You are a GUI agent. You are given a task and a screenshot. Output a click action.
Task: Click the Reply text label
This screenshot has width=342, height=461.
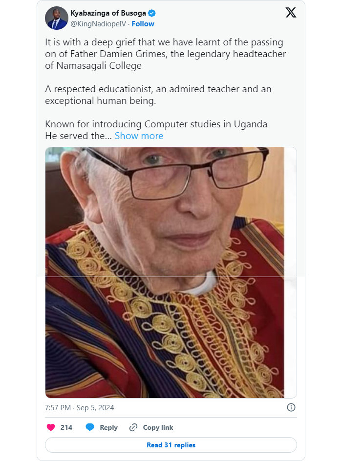[107, 427]
